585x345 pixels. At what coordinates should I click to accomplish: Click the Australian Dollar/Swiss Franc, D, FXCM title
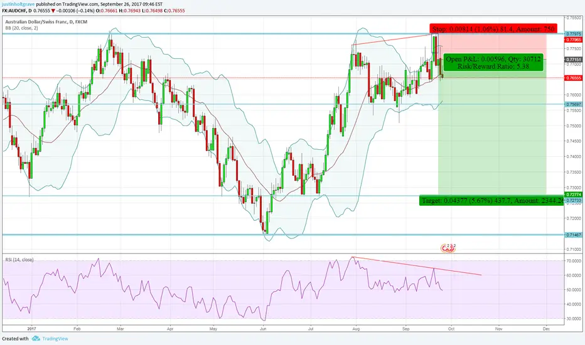(x=46, y=22)
